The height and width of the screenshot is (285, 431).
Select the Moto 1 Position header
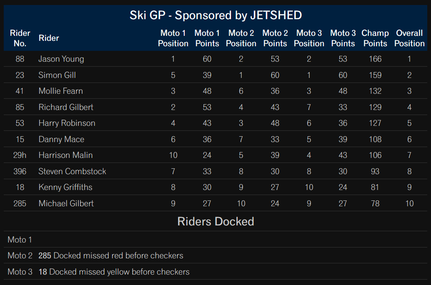click(173, 38)
